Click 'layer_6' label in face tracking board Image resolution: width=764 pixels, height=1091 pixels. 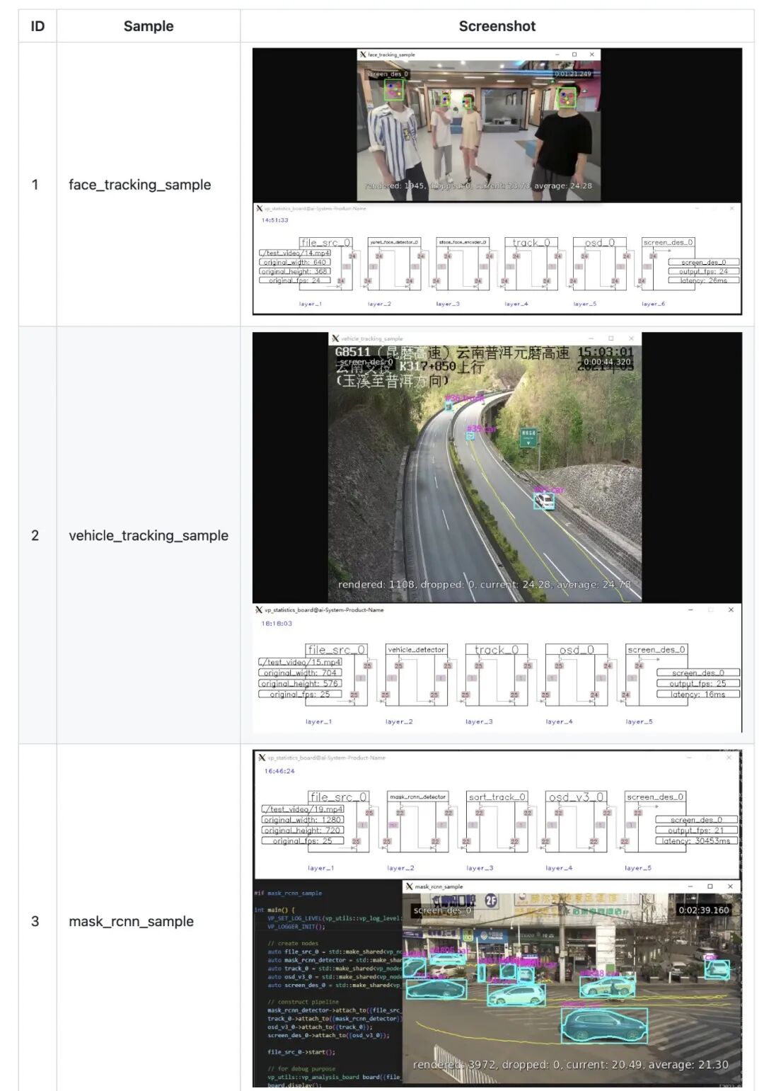pyautogui.click(x=653, y=304)
